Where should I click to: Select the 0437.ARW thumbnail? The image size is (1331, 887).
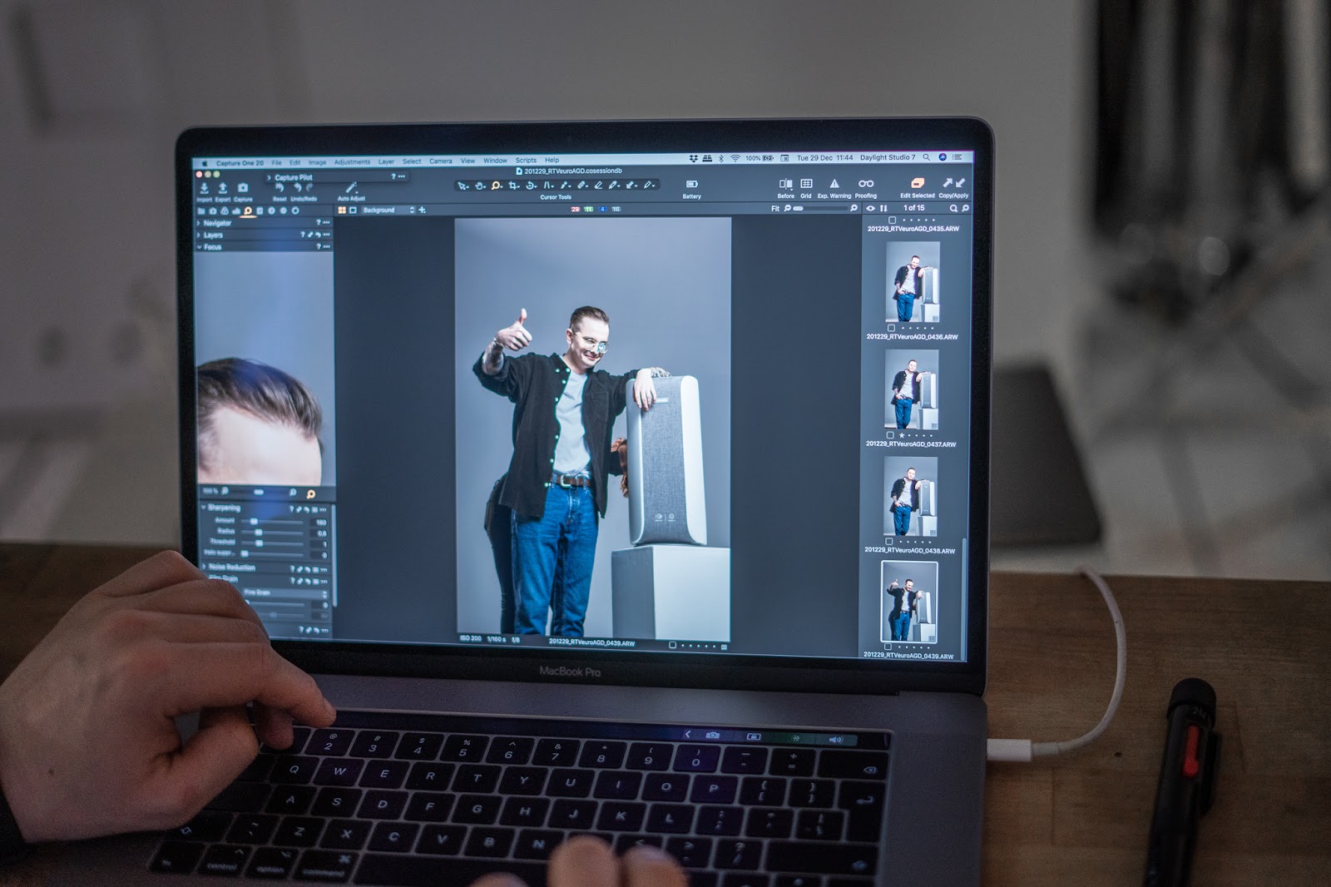point(911,389)
